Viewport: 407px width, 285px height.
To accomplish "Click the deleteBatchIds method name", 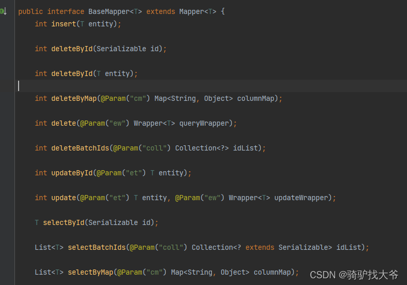I will pyautogui.click(x=80, y=148).
